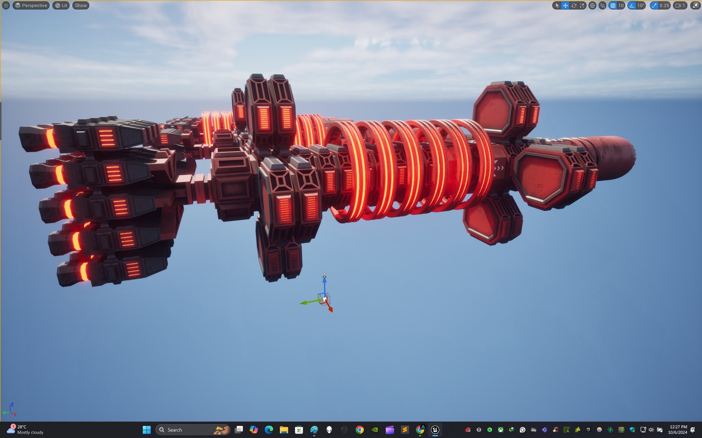Open the NVIDIA app from taskbar

375,429
